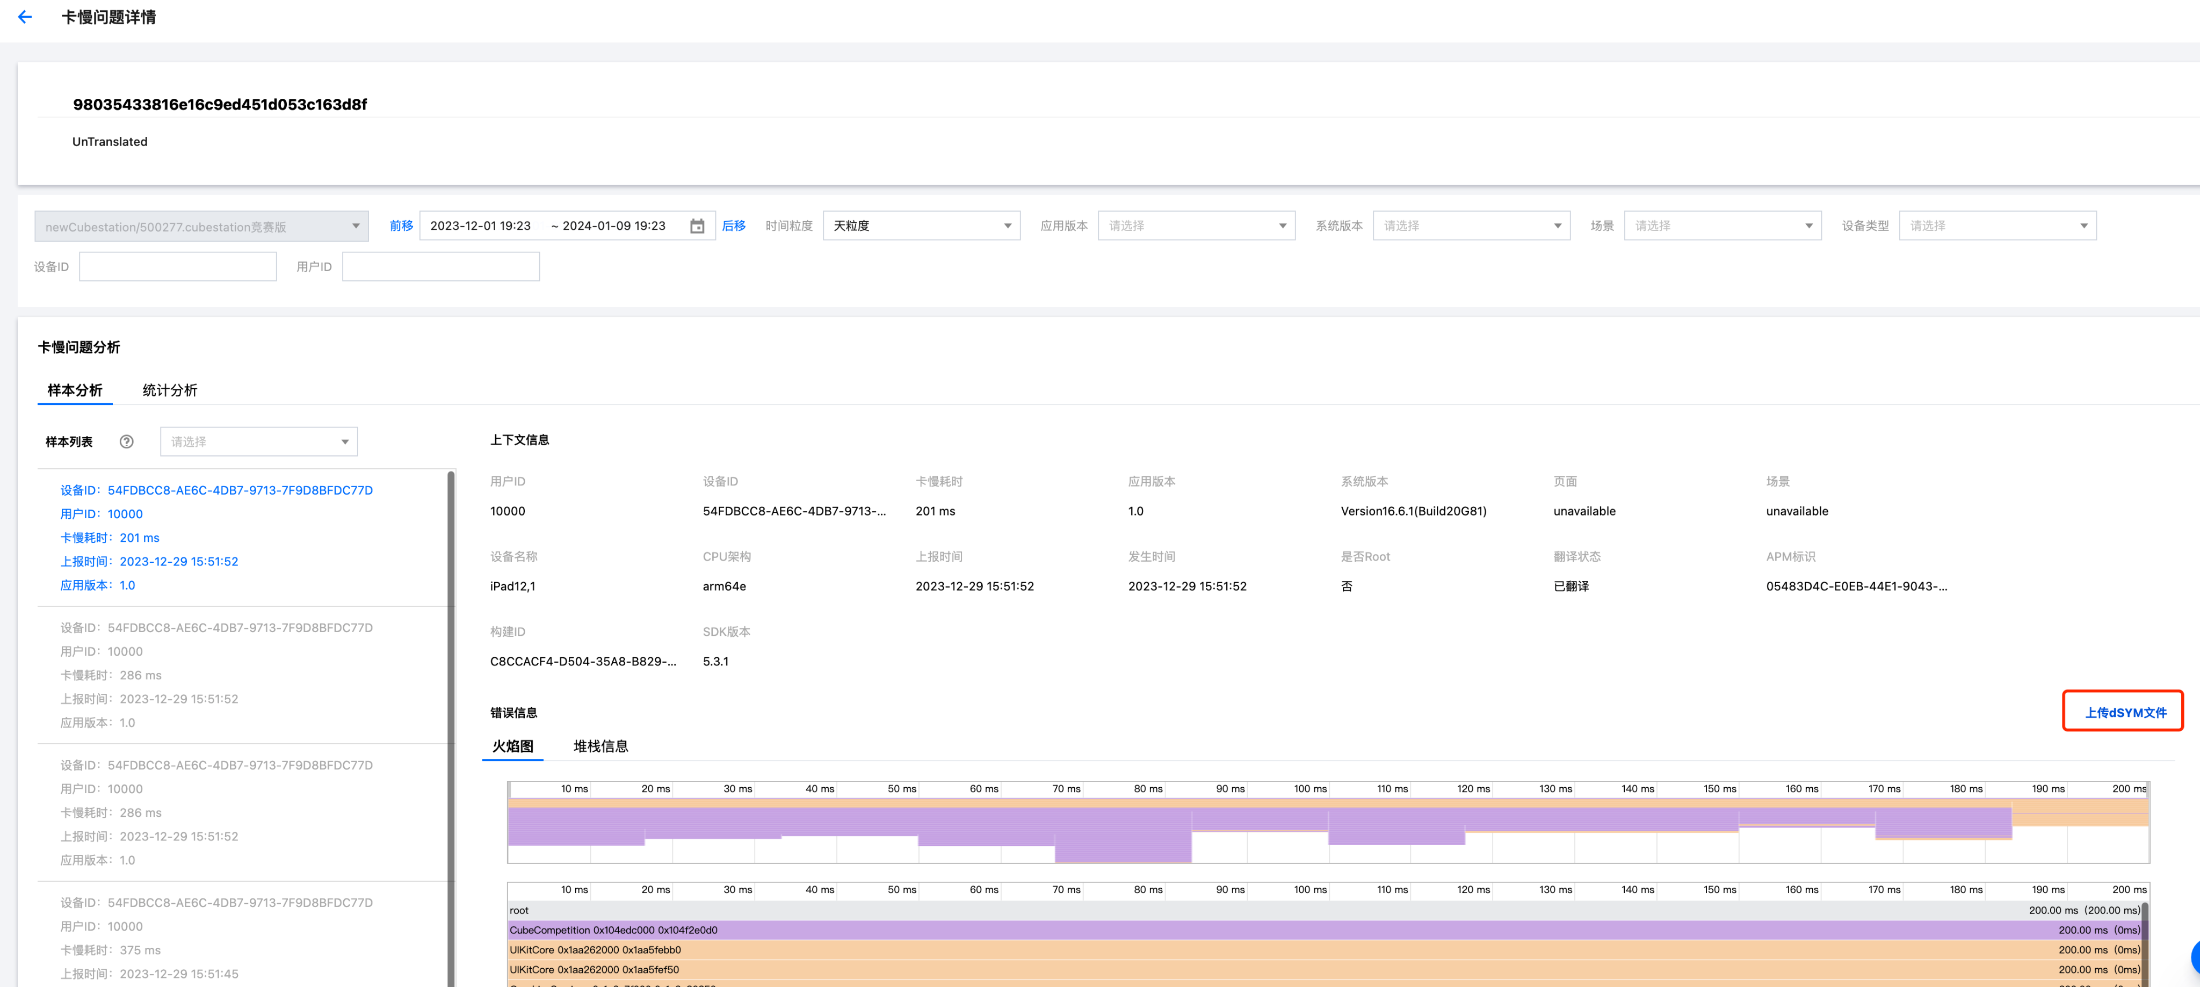Image resolution: width=2200 pixels, height=987 pixels.
Task: Click the 设备ID input field
Action: pyautogui.click(x=178, y=266)
